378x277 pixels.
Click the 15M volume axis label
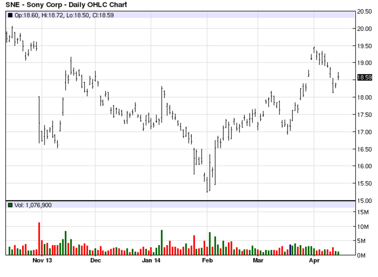coord(363,212)
